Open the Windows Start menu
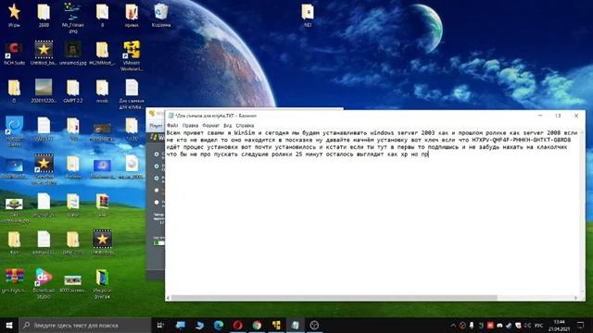 [9, 325]
